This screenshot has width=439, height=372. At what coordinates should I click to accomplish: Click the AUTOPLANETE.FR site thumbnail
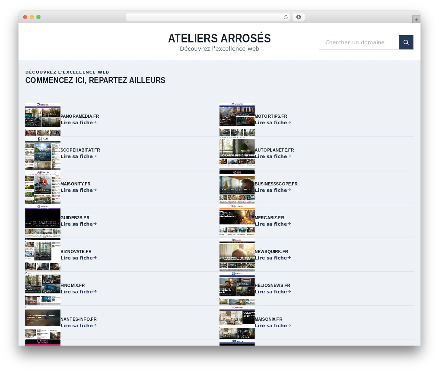[x=237, y=153]
